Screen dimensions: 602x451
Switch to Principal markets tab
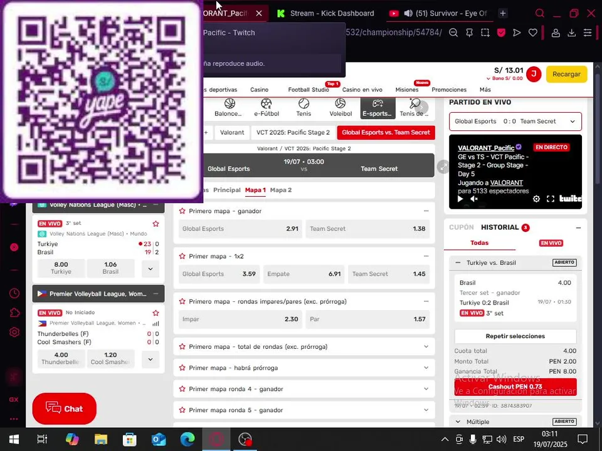click(226, 190)
